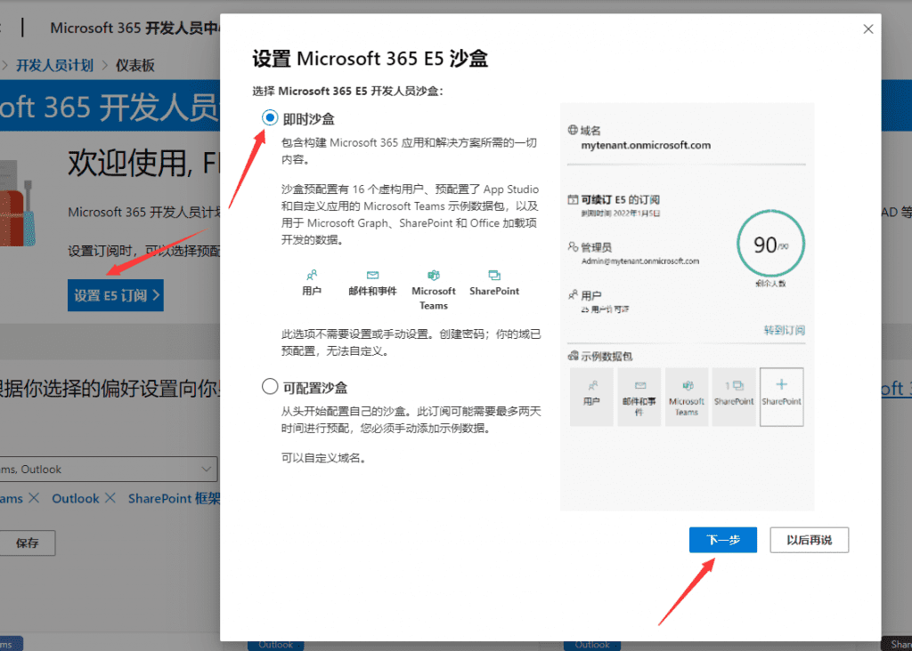912x651 pixels.
Task: Click the 保存 button
Action: (x=28, y=543)
